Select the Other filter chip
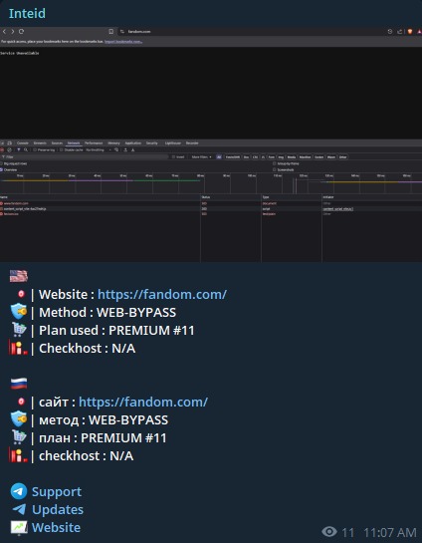The width and height of the screenshot is (422, 543). tap(342, 156)
